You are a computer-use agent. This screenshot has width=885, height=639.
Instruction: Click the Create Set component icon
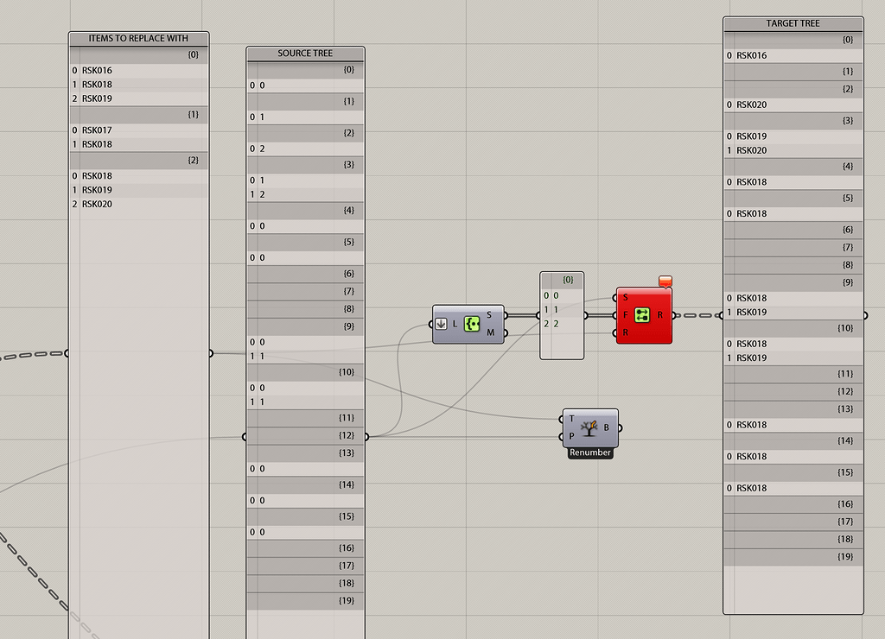(x=474, y=324)
